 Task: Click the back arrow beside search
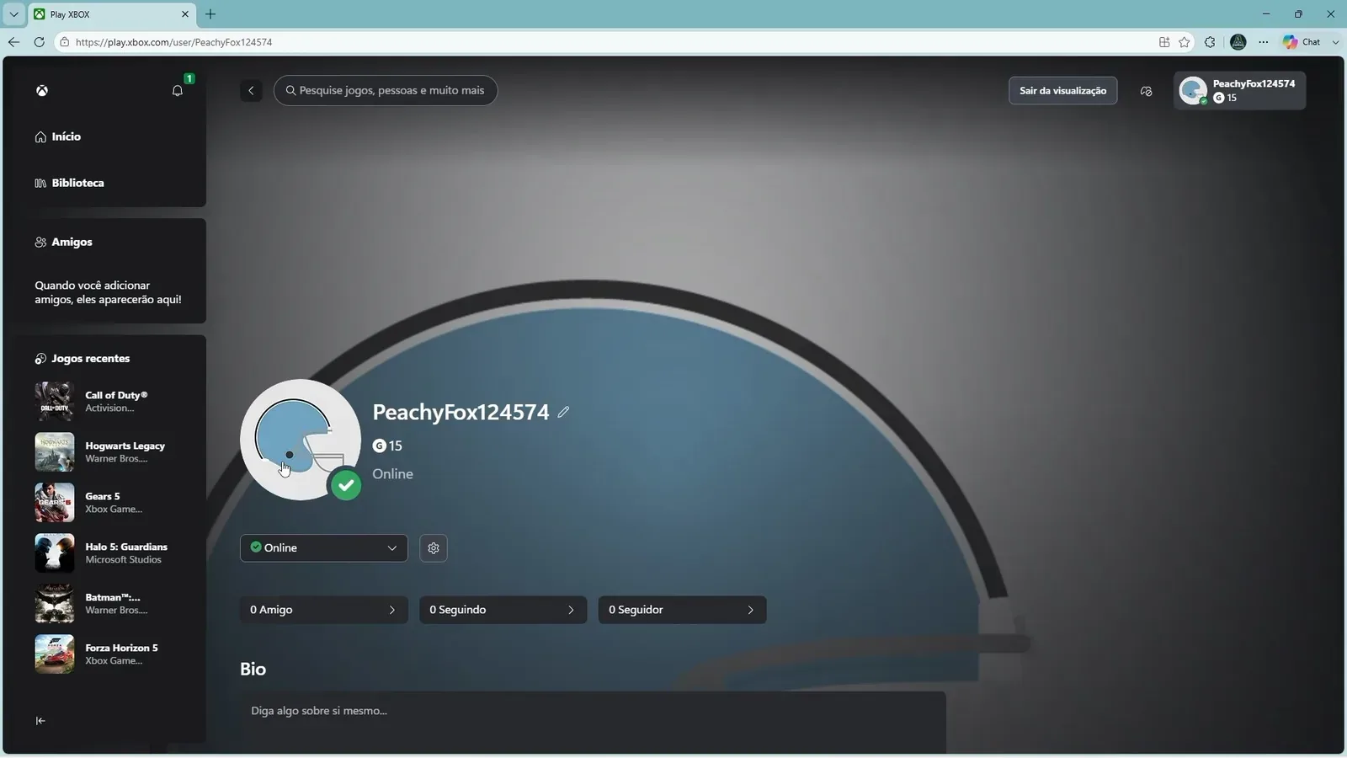[251, 90]
